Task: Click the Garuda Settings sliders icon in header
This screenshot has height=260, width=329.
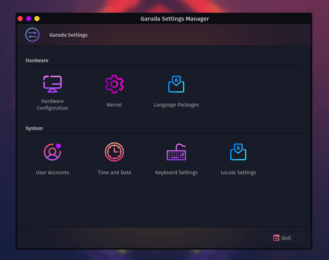Action: pos(32,35)
